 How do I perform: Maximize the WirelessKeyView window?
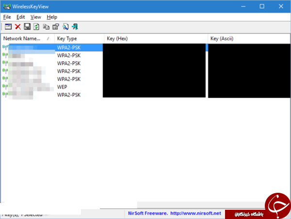click(262, 6)
